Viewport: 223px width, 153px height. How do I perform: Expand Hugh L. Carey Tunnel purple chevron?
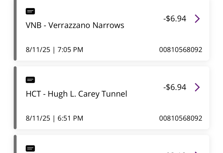click(x=197, y=87)
